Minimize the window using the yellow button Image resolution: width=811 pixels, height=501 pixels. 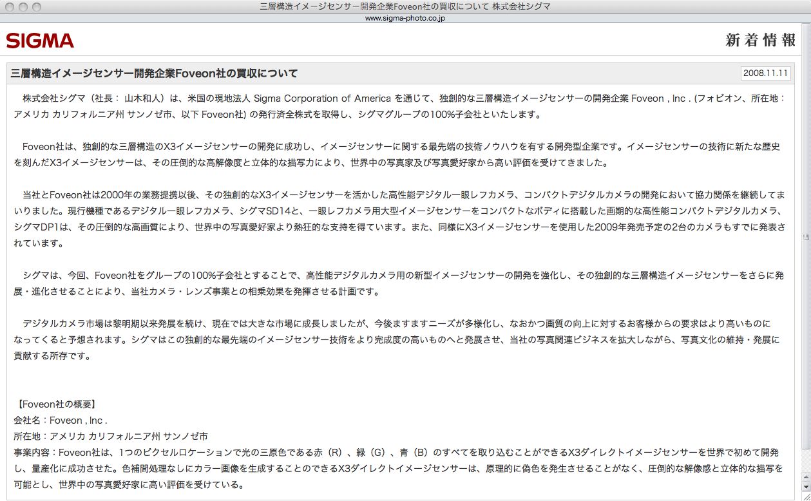pyautogui.click(x=23, y=6)
